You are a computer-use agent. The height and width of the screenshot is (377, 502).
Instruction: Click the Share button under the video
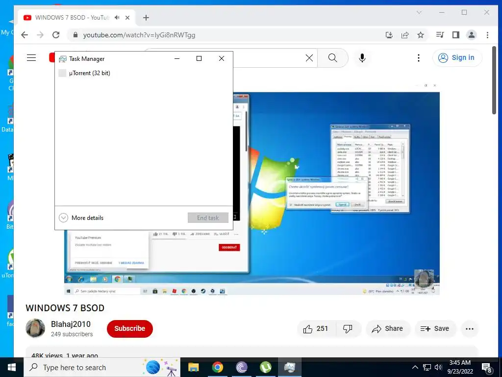(x=388, y=328)
